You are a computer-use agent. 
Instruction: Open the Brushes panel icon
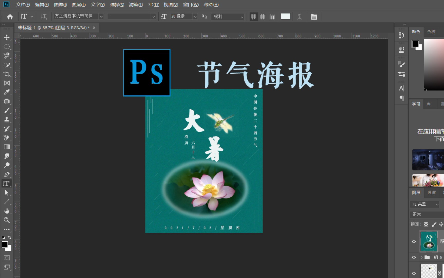(x=401, y=74)
